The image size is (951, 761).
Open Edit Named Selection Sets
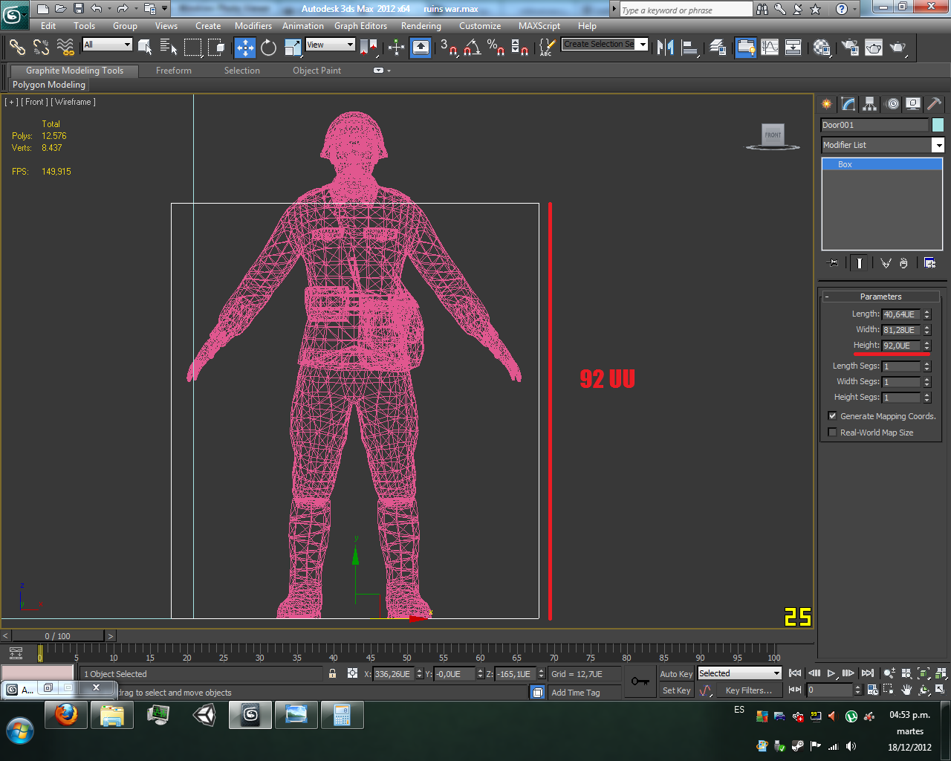click(547, 48)
